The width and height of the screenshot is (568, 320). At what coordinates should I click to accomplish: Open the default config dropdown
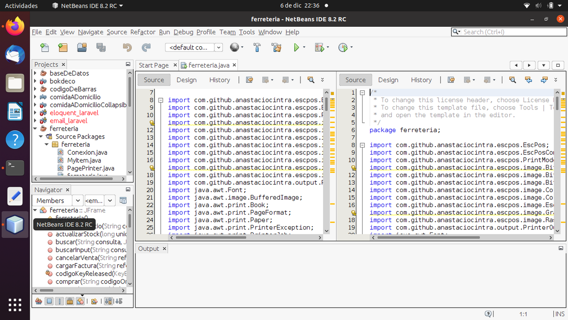[218, 48]
